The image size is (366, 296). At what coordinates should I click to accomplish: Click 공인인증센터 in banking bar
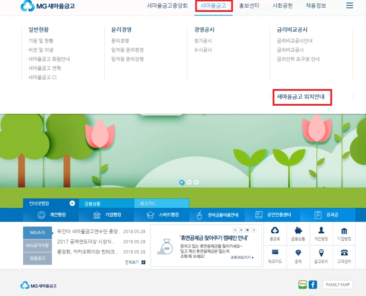(273, 215)
